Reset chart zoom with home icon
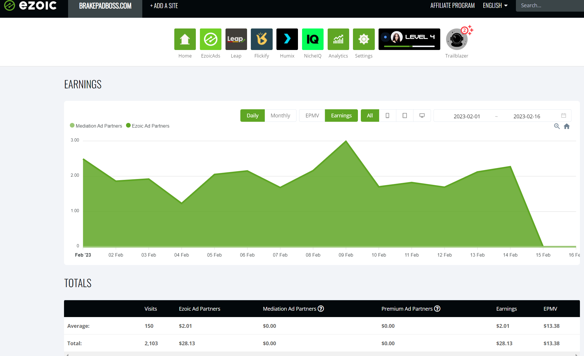Image resolution: width=584 pixels, height=356 pixels. pyautogui.click(x=567, y=126)
